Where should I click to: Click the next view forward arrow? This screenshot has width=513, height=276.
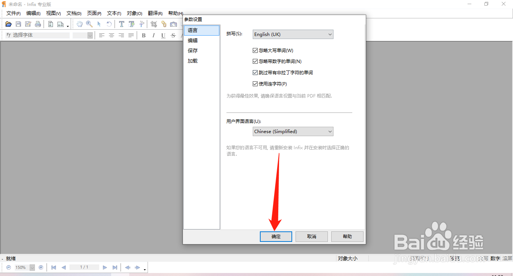click(137, 267)
